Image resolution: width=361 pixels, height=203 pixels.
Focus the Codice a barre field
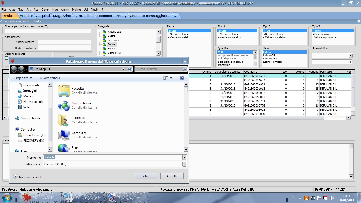tap(64, 42)
